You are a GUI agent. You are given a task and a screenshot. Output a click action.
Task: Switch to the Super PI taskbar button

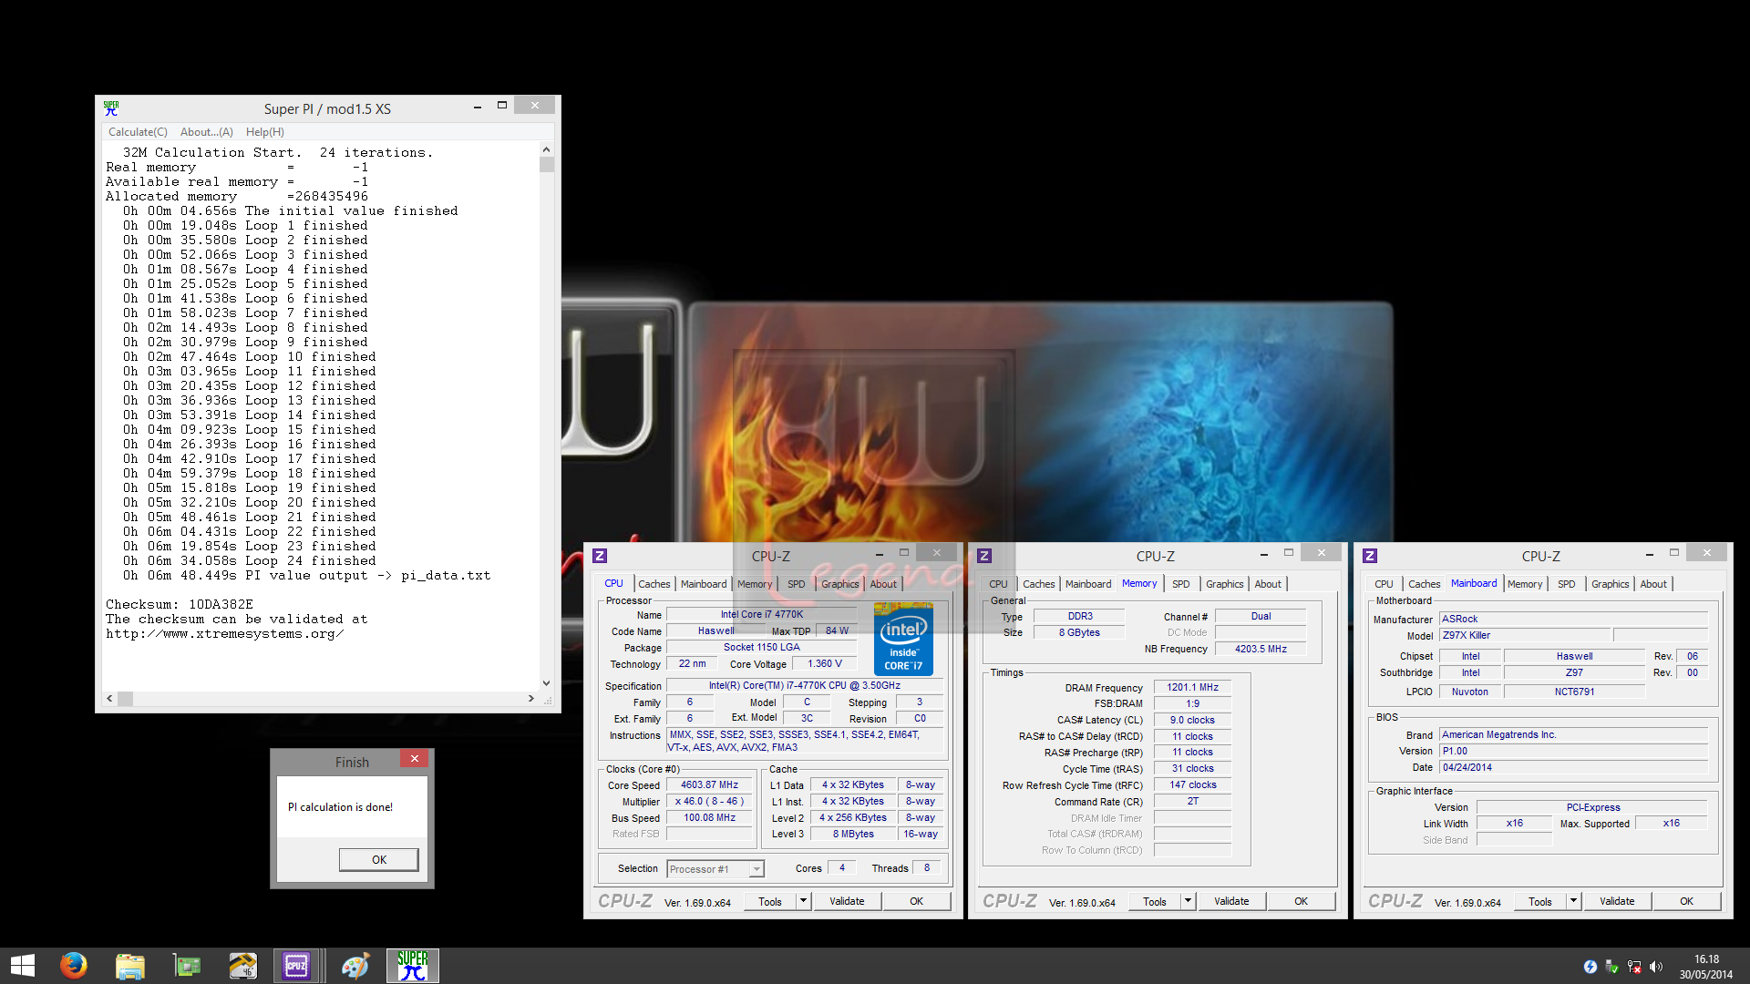coord(413,966)
